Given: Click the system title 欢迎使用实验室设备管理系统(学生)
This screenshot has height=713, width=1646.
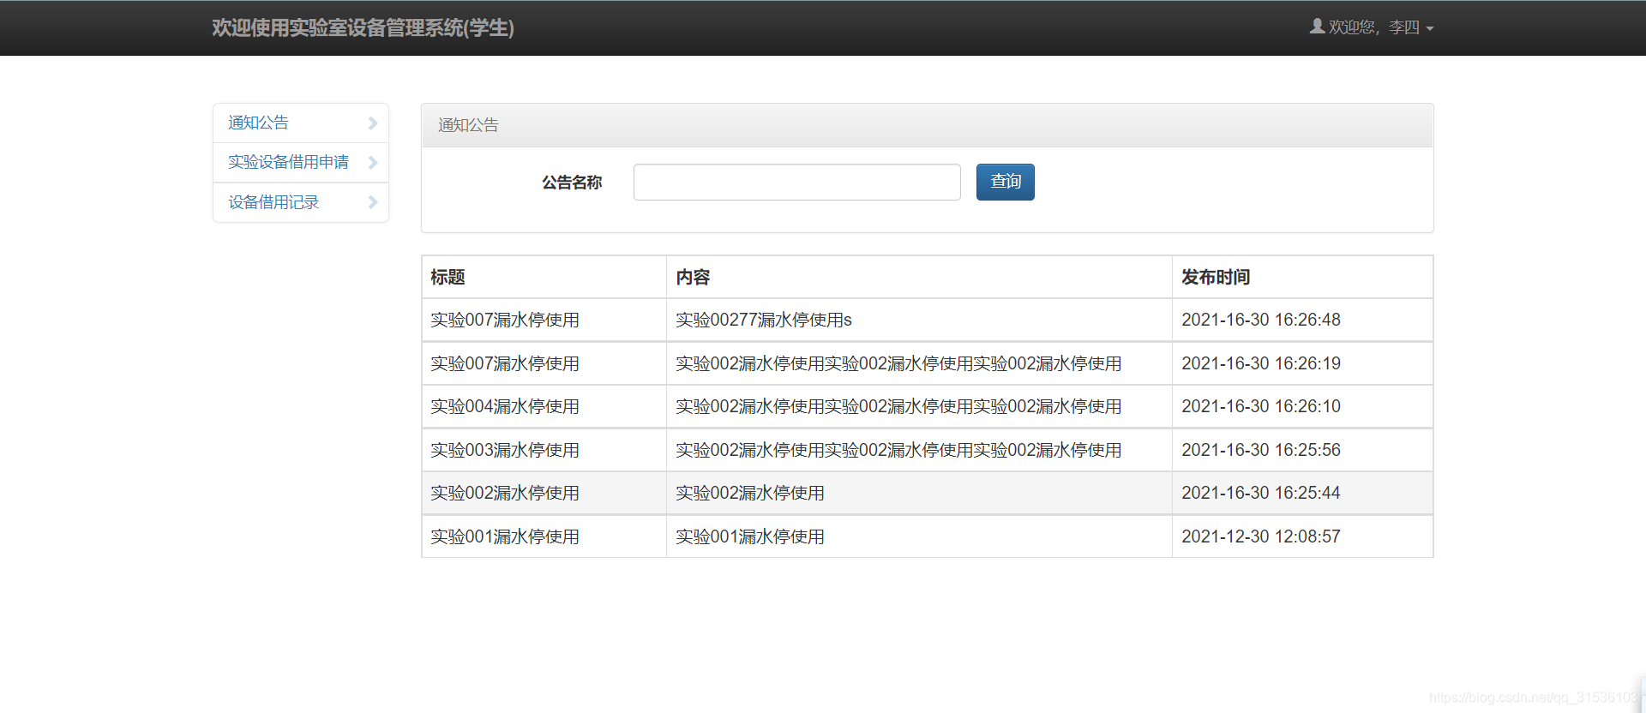Looking at the screenshot, I should 363,28.
